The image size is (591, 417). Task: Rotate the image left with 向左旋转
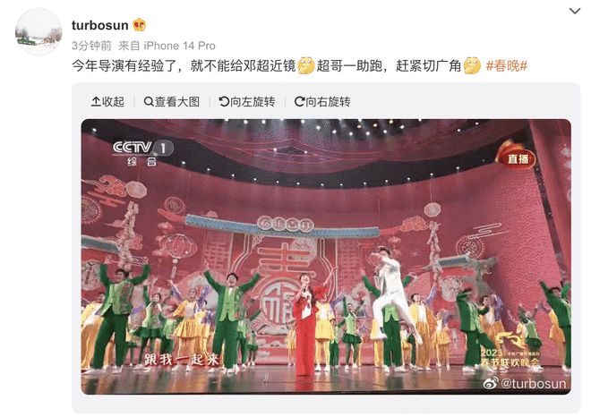pos(247,102)
